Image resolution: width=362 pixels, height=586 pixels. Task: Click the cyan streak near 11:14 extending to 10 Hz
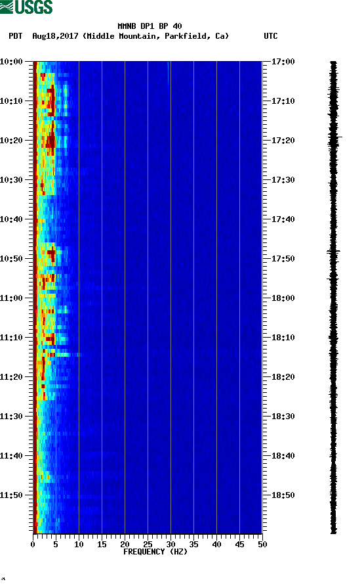[68, 354]
